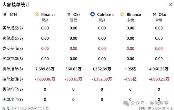Click the 360.65万 Okx spot sell value
Screen dimensions: 174x110
click(73, 69)
